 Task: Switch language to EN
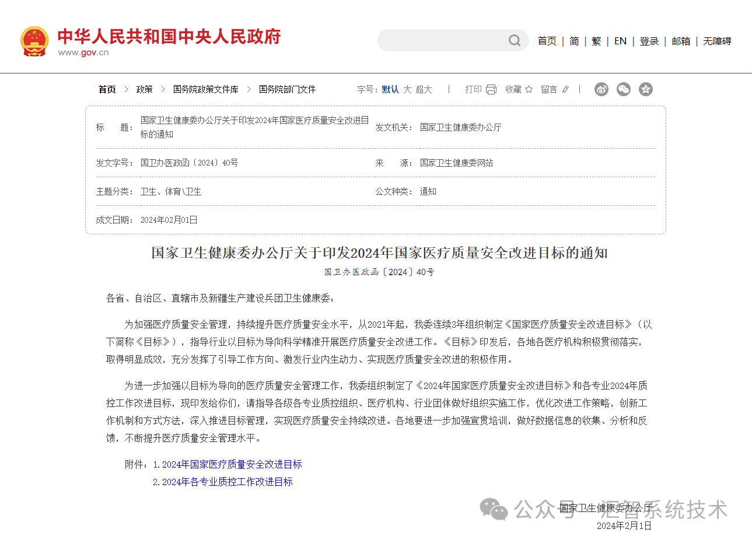tap(620, 41)
